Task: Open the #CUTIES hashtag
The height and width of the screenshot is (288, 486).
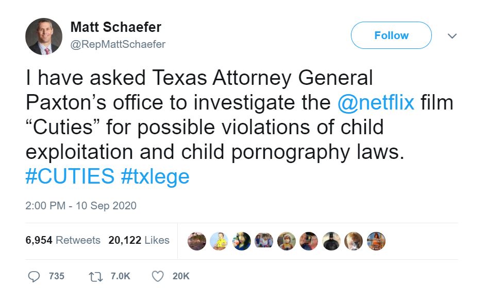Action: point(70,176)
